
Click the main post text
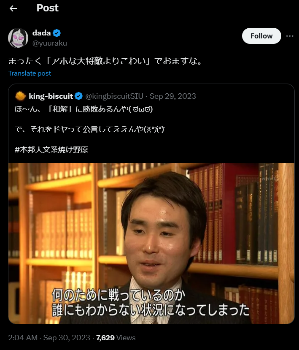point(105,61)
